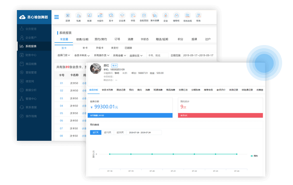
Task: Open 财务中心 in the sidebar
Action: (x=34, y=55)
